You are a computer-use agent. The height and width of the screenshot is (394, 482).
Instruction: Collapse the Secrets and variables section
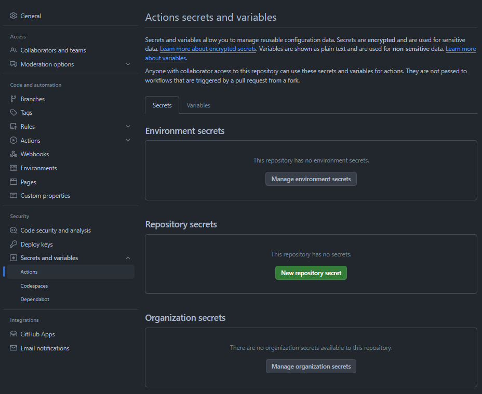128,258
